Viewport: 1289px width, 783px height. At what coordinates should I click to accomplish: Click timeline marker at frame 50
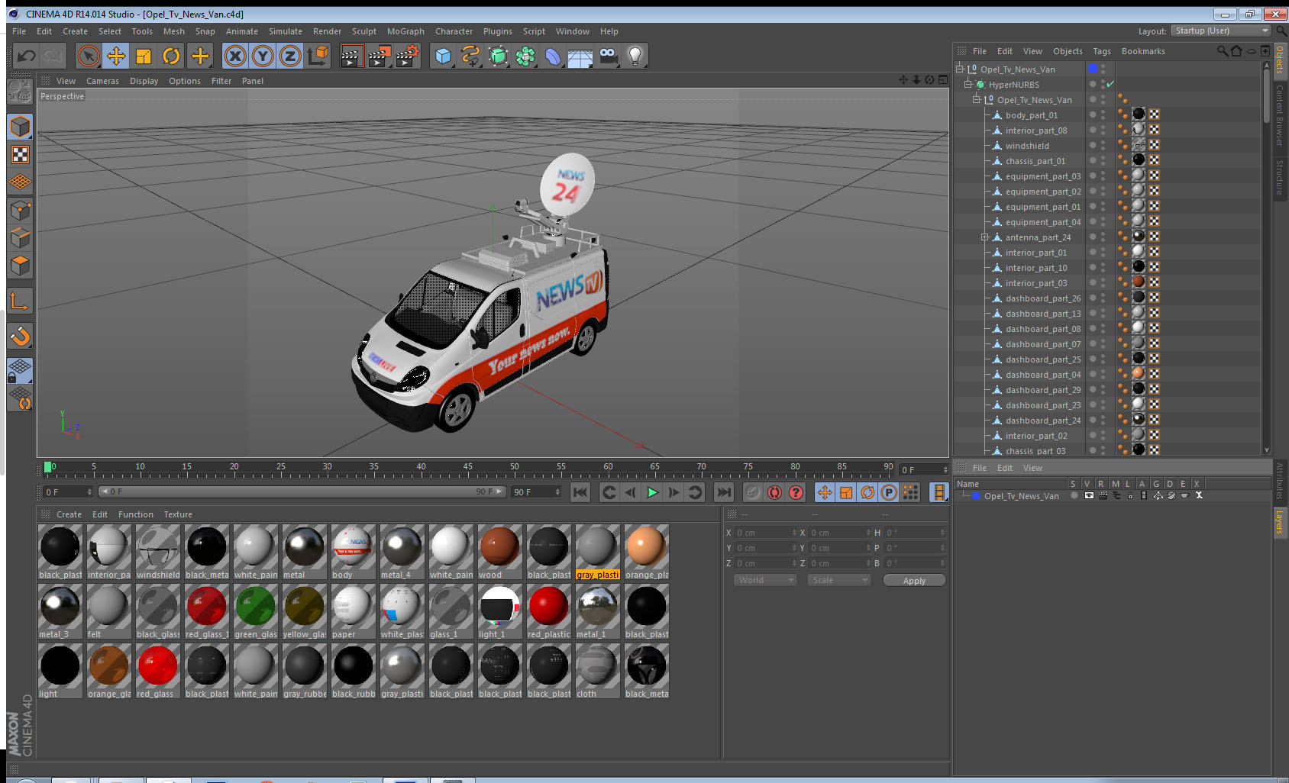[x=515, y=467]
